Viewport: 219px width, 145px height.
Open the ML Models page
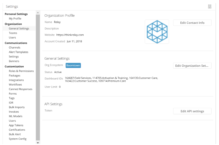[16, 116]
